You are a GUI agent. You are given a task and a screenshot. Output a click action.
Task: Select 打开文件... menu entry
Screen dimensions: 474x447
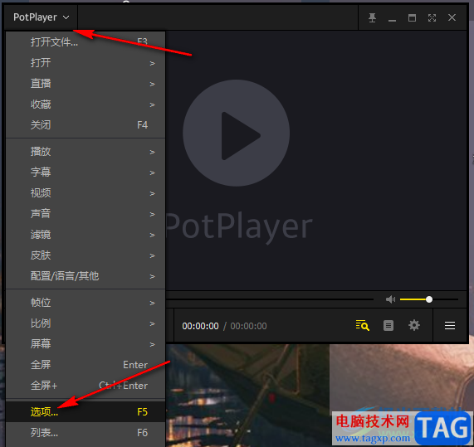pyautogui.click(x=86, y=42)
